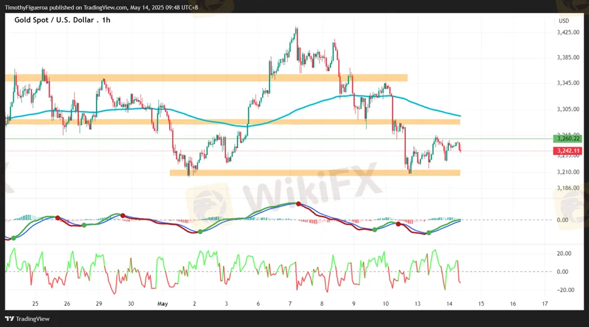Click date label 16 on the time axis

point(513,303)
